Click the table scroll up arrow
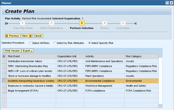The height and width of the screenshot is (110, 174). click(x=160, y=56)
